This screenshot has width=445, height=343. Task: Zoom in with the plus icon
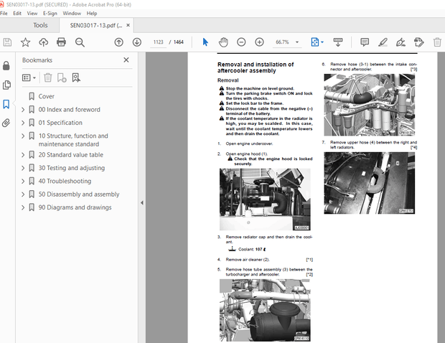click(x=259, y=42)
